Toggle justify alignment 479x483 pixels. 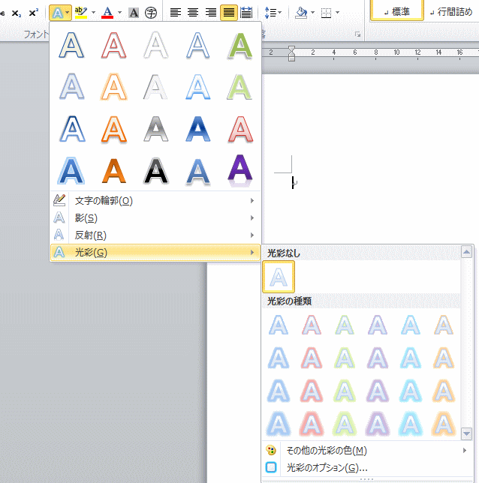228,13
